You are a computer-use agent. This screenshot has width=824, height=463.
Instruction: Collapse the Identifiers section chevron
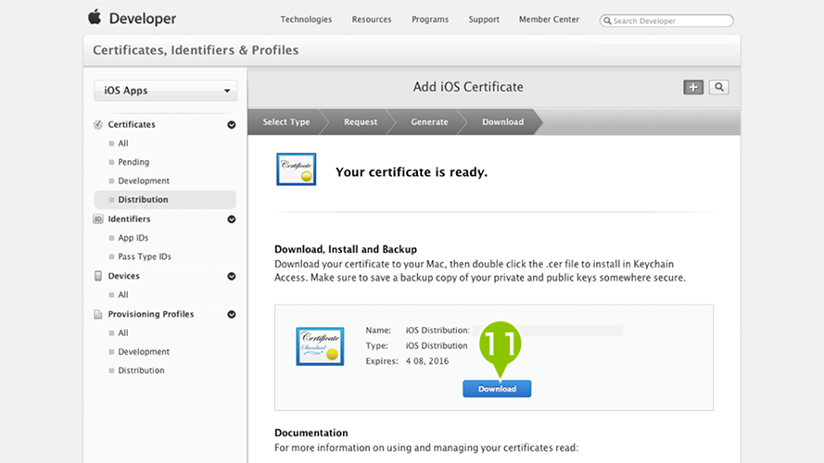tap(231, 219)
